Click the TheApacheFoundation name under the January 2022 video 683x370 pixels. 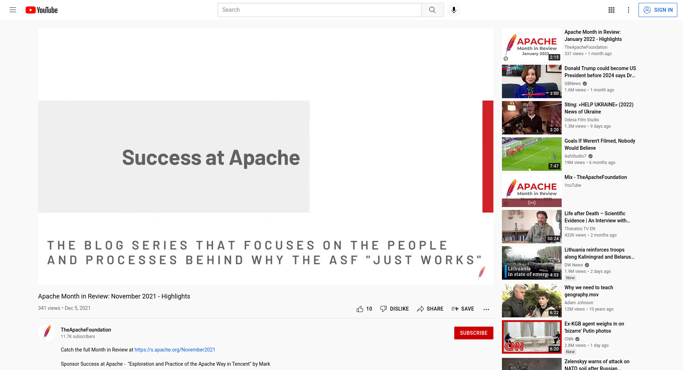click(x=586, y=47)
